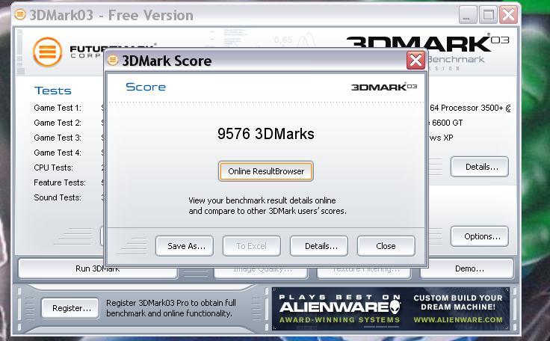This screenshot has width=550, height=341.
Task: Click the Game Test 4 label
Action: click(x=58, y=153)
